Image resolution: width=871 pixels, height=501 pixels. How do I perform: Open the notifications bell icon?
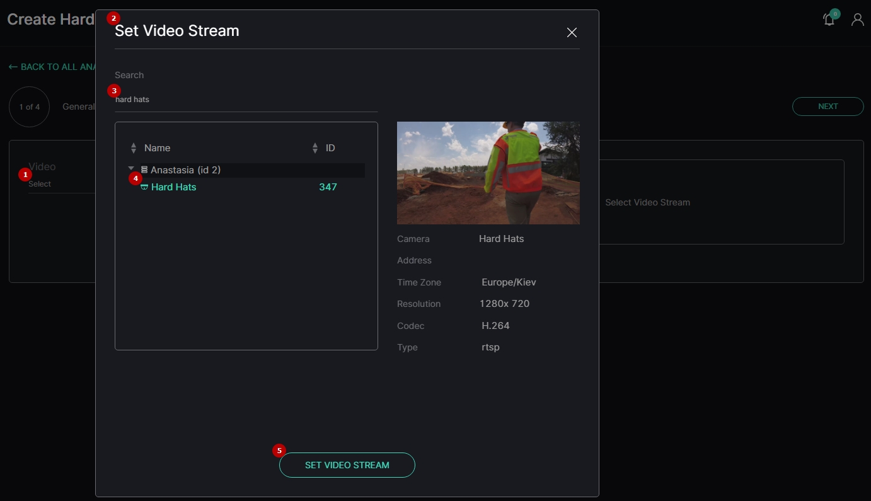pyautogui.click(x=829, y=20)
